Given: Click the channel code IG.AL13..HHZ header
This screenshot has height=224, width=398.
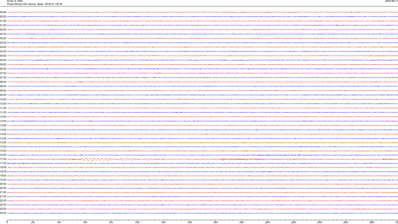Looking at the screenshot, I should click(x=15, y=1).
